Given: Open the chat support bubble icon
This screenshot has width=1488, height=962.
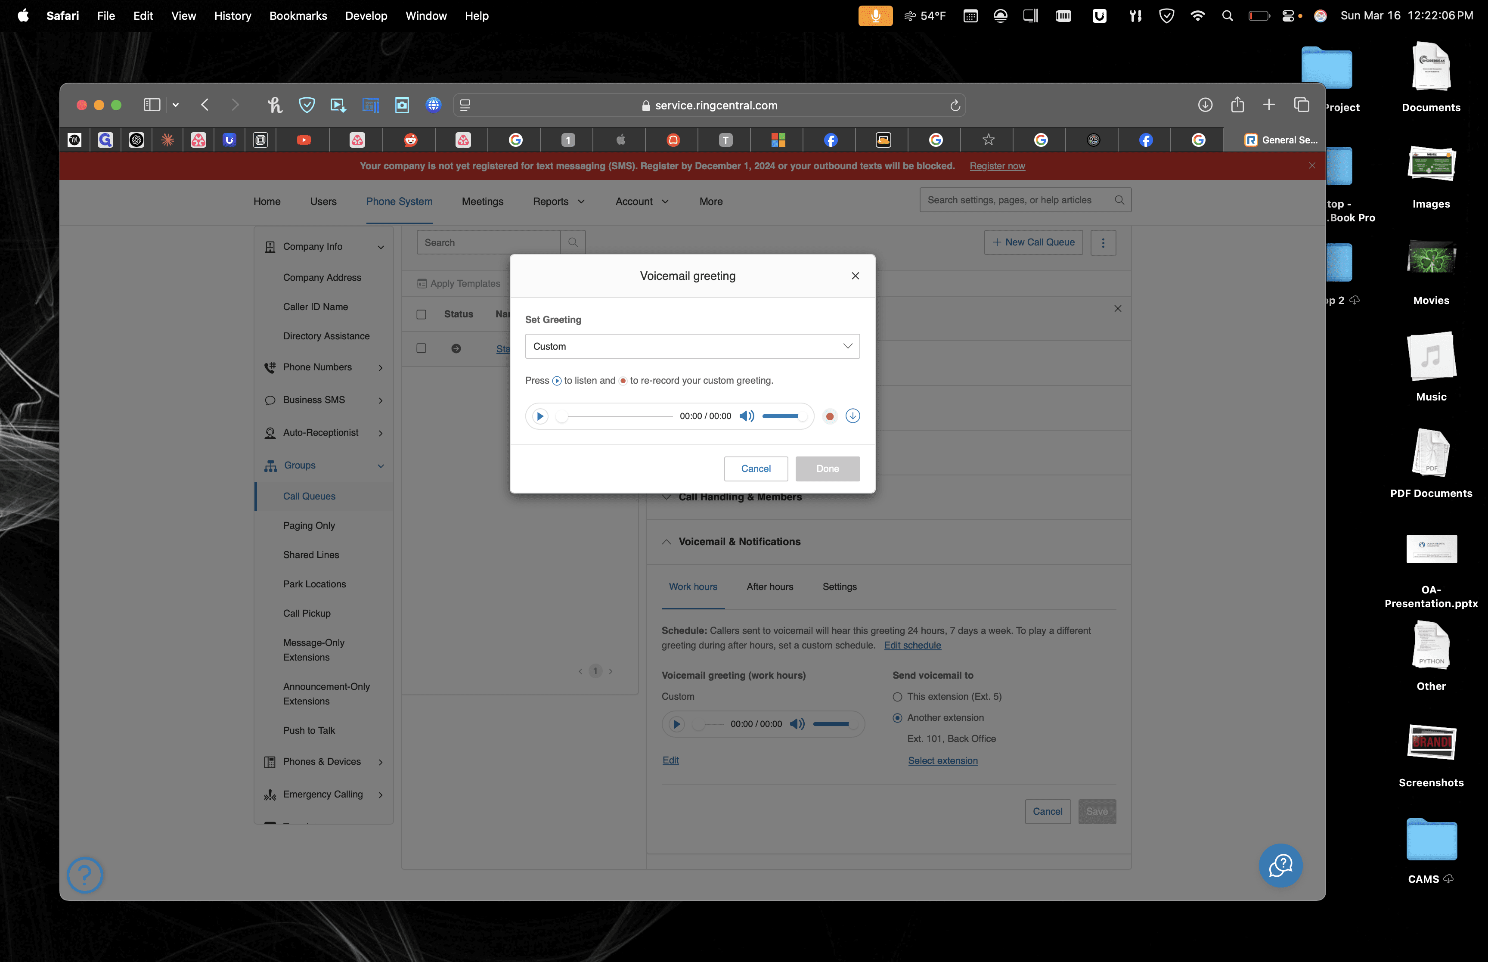Looking at the screenshot, I should 1280,866.
